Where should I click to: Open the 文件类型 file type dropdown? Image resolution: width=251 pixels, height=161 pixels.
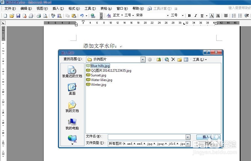point(188,143)
